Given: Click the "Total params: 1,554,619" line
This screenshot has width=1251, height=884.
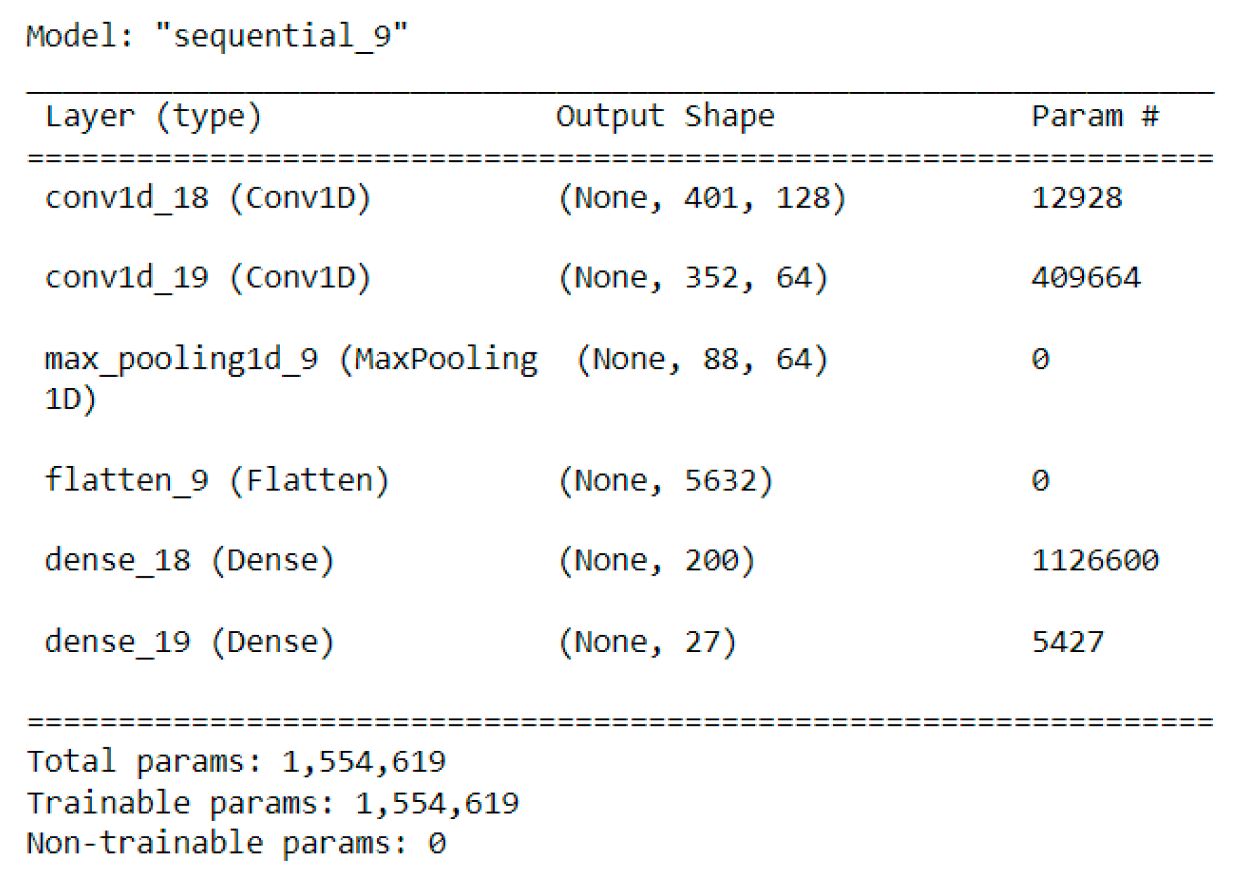Looking at the screenshot, I should pyautogui.click(x=236, y=762).
